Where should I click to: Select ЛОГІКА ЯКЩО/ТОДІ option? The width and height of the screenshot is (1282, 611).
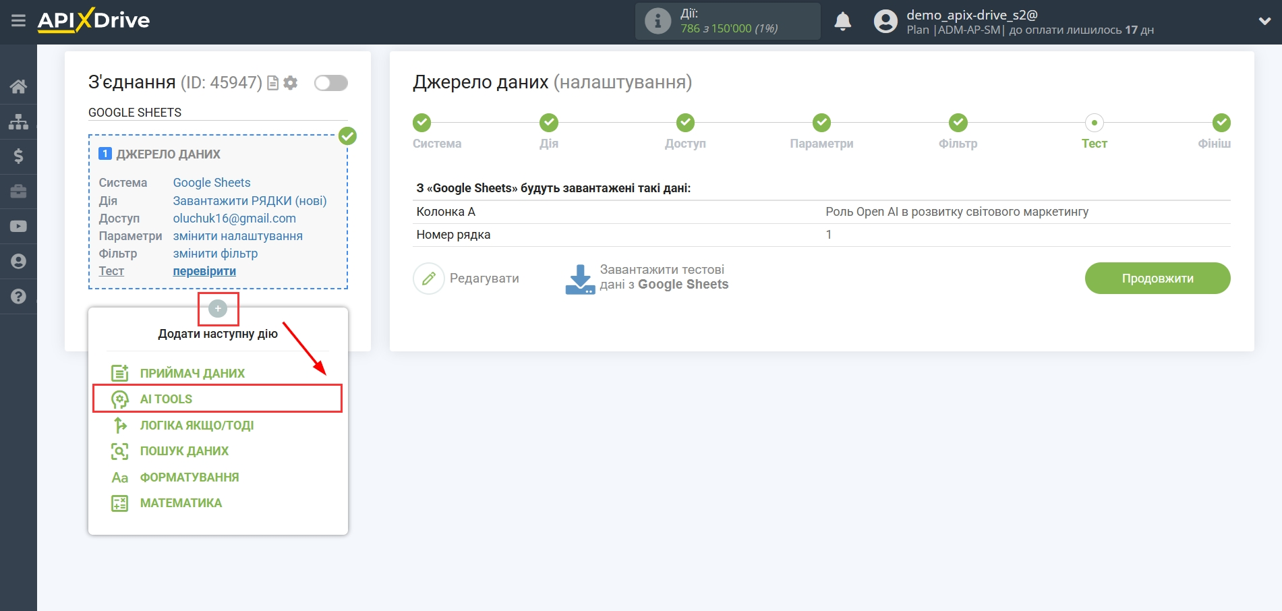(x=197, y=425)
